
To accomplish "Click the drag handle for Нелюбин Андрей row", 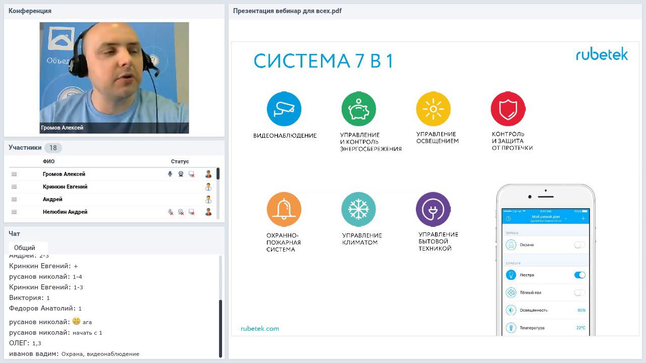I will coord(14,212).
